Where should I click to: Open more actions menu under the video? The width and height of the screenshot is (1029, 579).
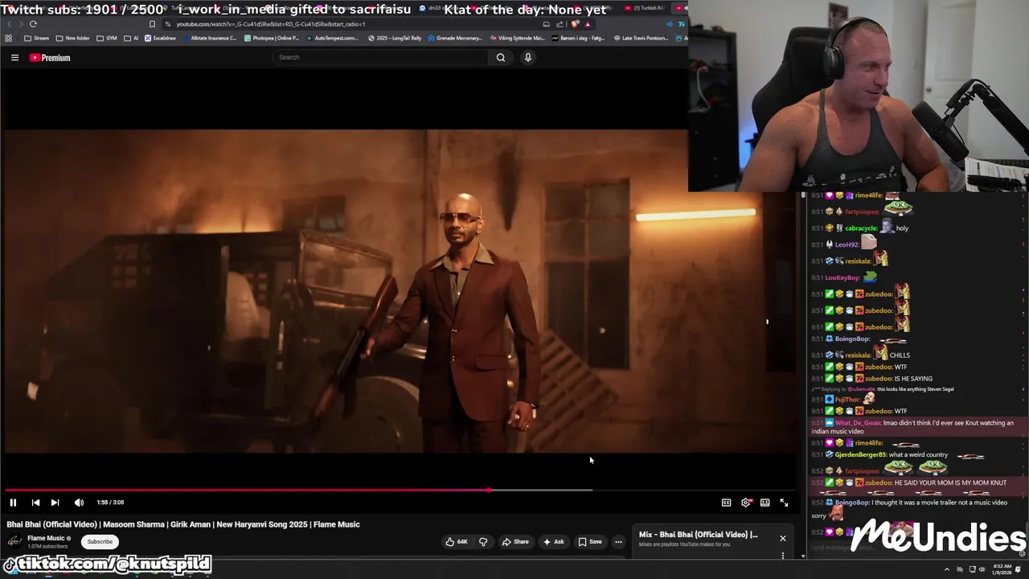coord(618,542)
